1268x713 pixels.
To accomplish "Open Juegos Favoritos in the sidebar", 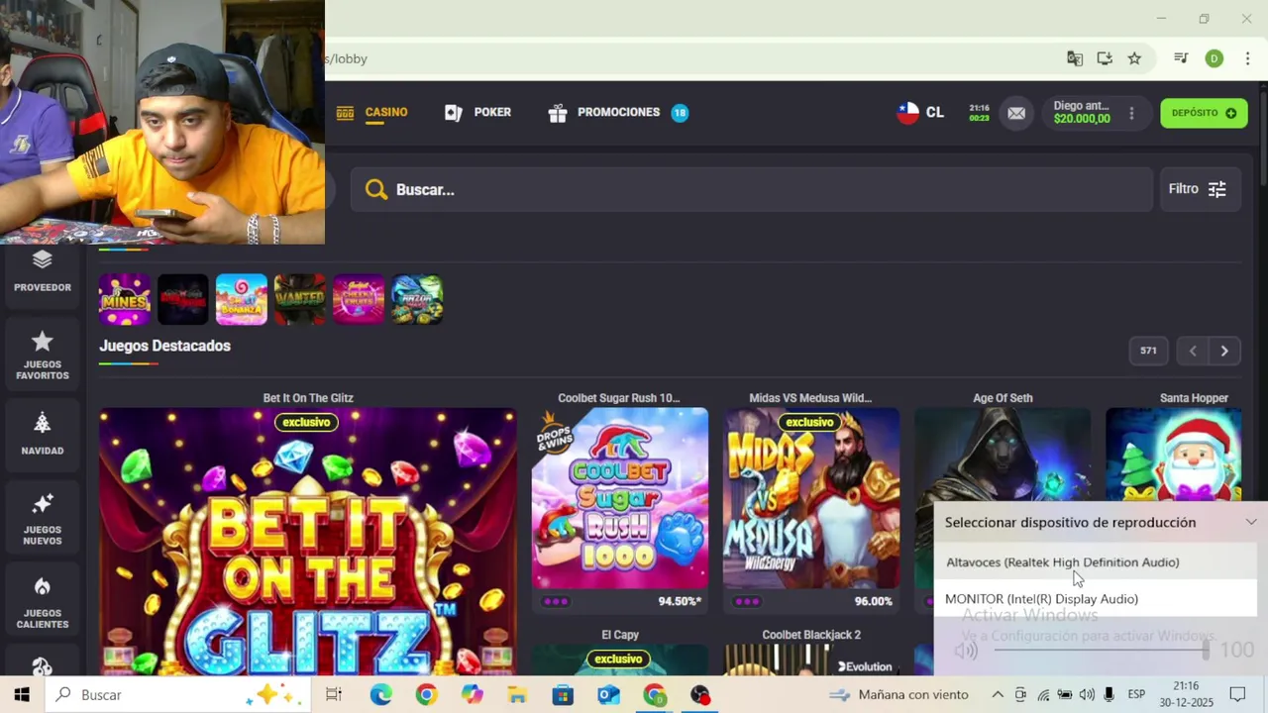I will pos(42,356).
